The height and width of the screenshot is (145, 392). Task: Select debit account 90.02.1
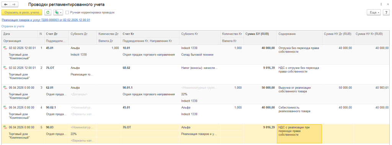pos(51,108)
